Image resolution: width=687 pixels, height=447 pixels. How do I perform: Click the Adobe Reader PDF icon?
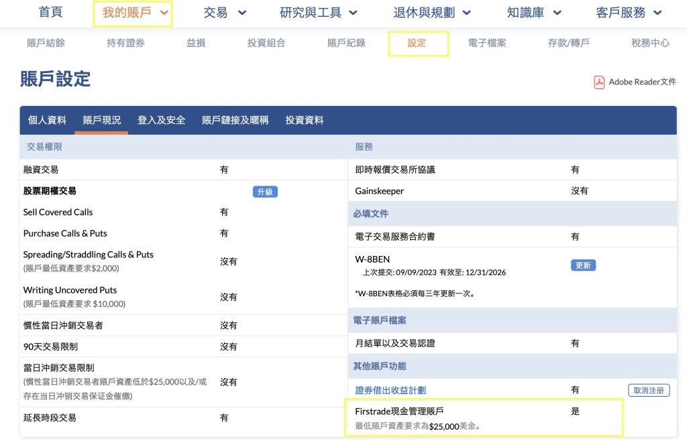click(599, 82)
